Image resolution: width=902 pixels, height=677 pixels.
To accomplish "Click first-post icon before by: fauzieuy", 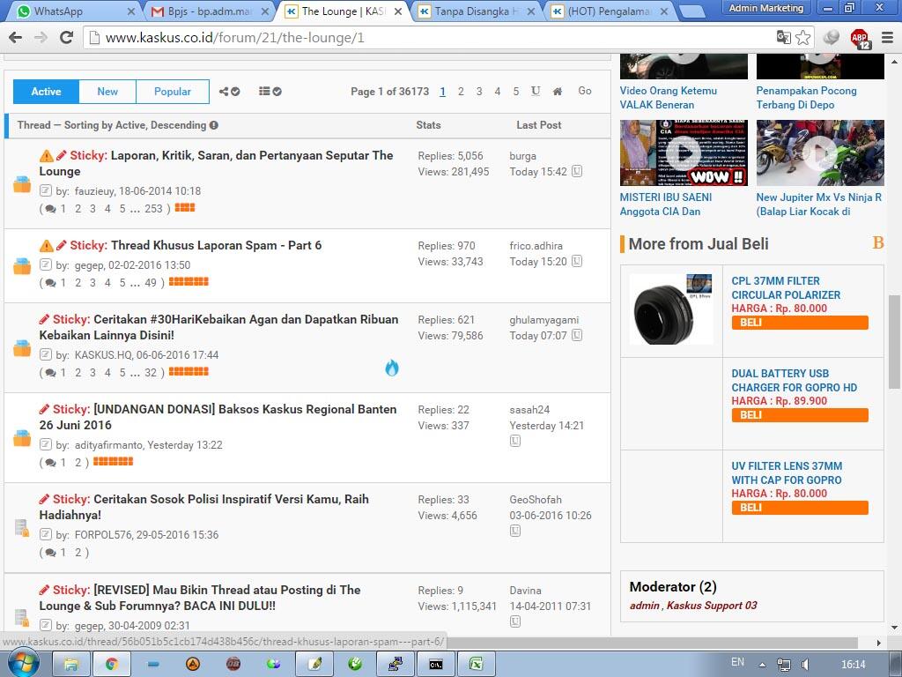I will point(46,190).
